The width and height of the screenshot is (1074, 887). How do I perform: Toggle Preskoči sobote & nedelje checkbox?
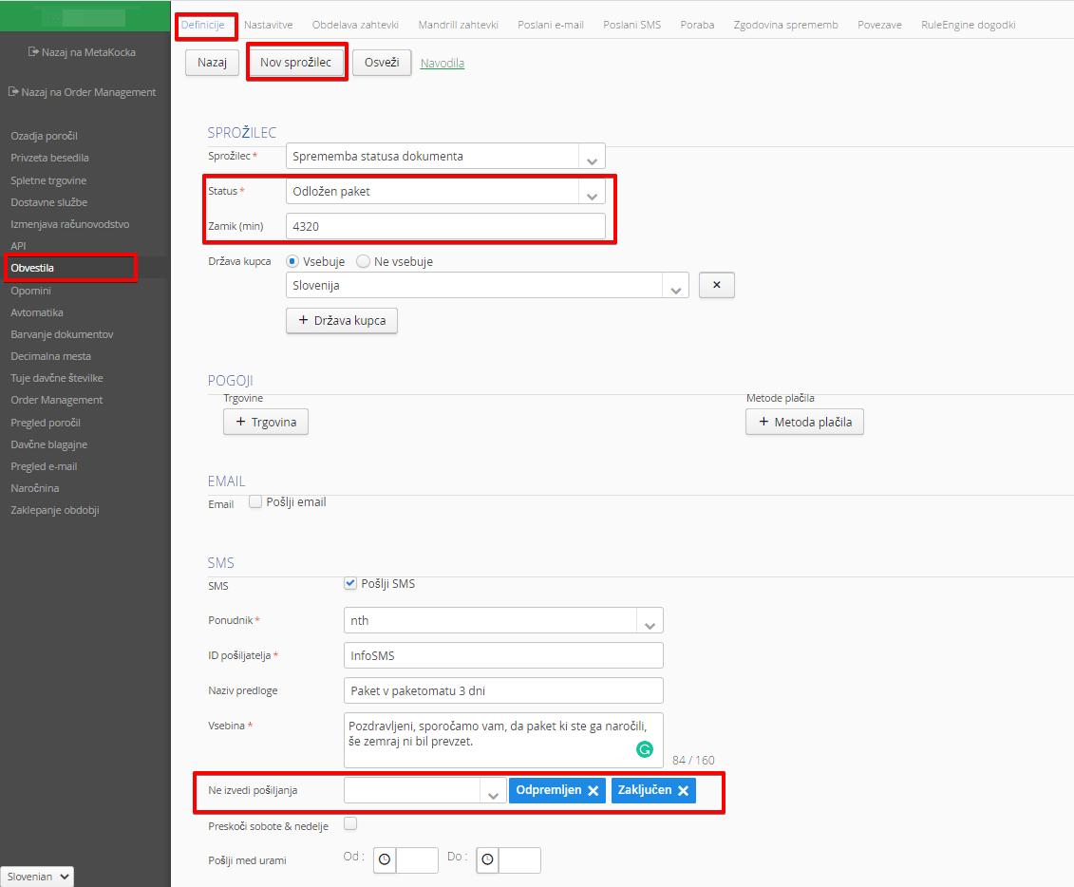(350, 823)
